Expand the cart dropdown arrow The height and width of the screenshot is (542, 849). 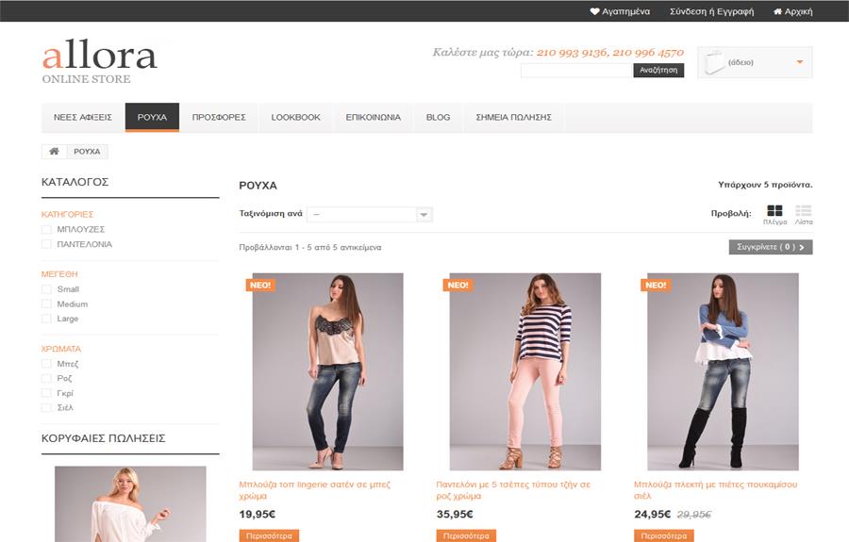click(800, 62)
